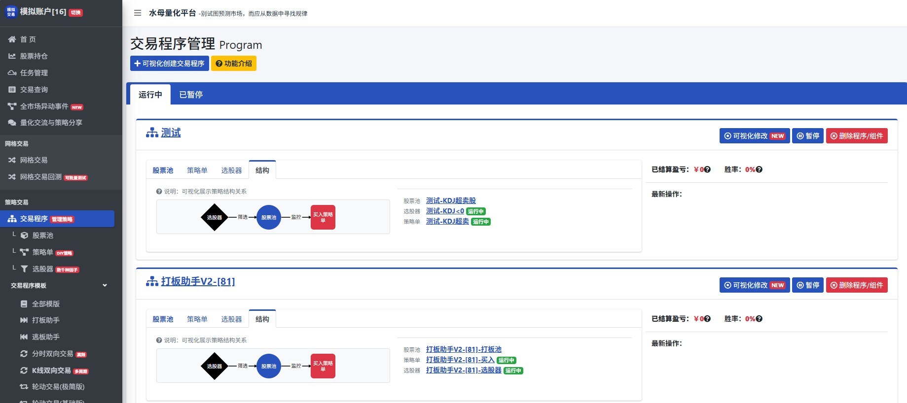
Task: Delete the 测试 program via 删除程序/组件
Action: point(857,136)
